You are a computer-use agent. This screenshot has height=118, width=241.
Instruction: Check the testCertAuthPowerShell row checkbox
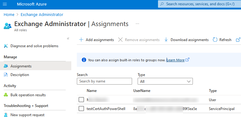tap(81, 109)
